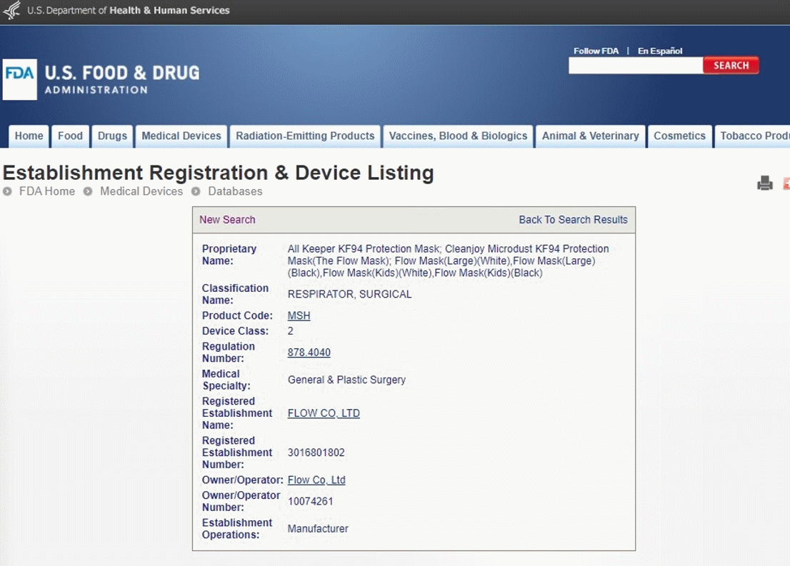Go Back To Search Results
Screen dimensions: 790x566
click(573, 220)
